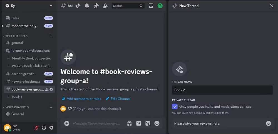The width and height of the screenshot is (278, 134).
Task: Open emoji picker in New Thread panel
Action: 269,123
